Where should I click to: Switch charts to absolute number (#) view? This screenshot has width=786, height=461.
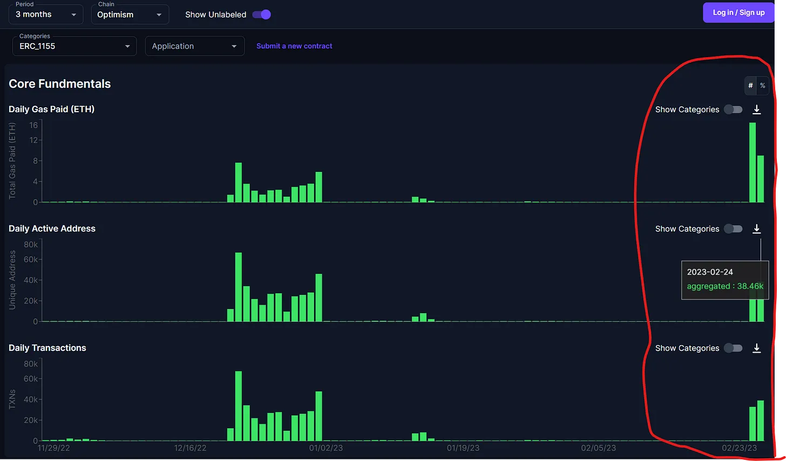coord(750,85)
